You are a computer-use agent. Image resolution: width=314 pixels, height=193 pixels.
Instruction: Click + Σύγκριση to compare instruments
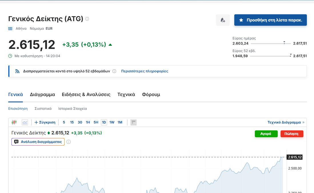[x=45, y=122]
